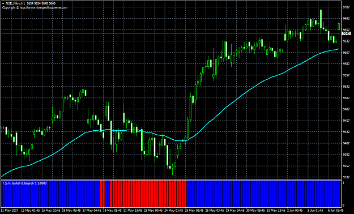Click the 9532 price scale value

[346, 87]
